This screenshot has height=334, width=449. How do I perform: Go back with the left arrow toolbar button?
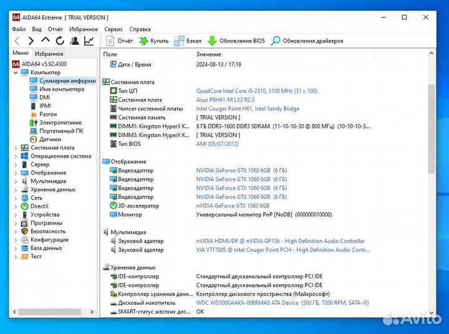17,41
